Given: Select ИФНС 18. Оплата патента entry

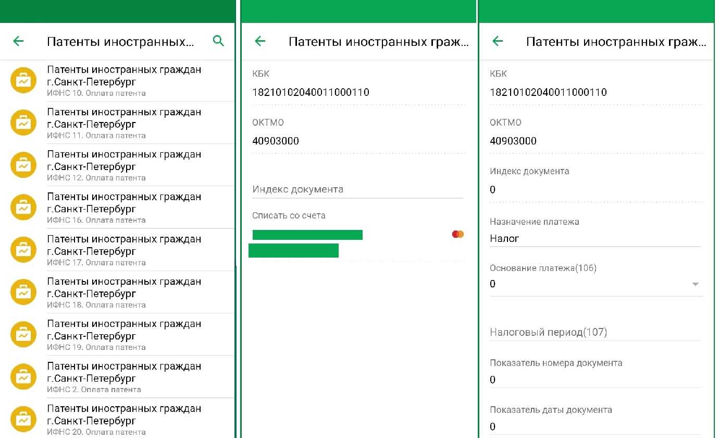Looking at the screenshot, I should pyautogui.click(x=117, y=292).
